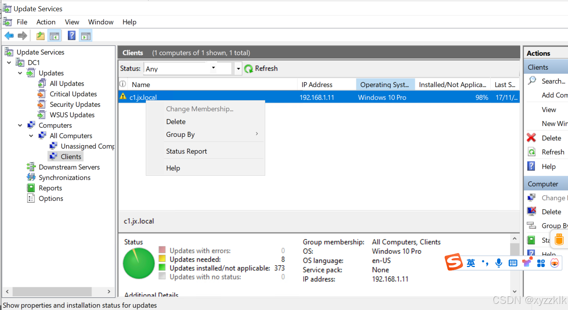The height and width of the screenshot is (310, 568).
Task: Click the Delete computer icon under Computer actions
Action: (532, 211)
